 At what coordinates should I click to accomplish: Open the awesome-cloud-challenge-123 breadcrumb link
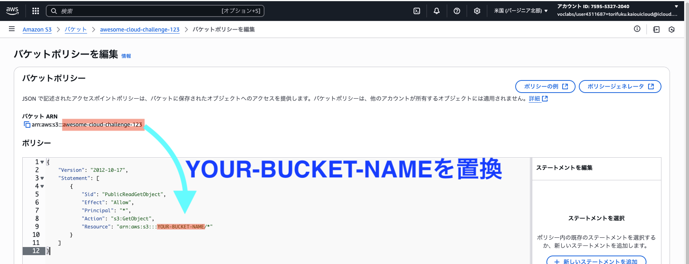[140, 30]
